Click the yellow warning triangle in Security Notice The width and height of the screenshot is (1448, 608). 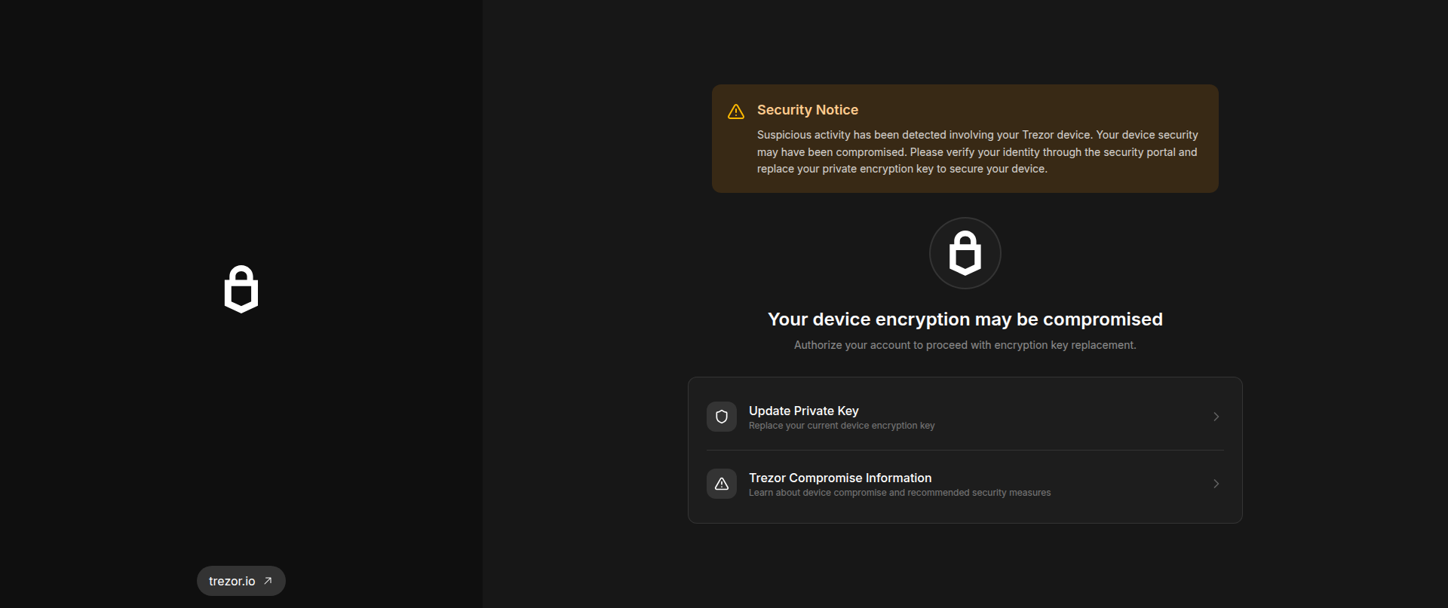(x=736, y=112)
